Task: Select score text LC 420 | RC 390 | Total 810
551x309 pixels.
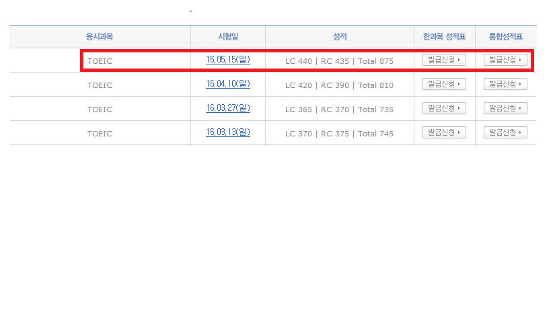Action: pyautogui.click(x=339, y=85)
